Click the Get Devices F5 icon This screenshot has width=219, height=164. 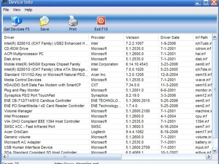pos(17,21)
